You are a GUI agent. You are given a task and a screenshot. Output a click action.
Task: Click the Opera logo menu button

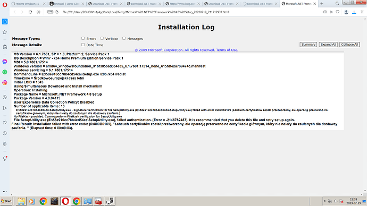point(5,5)
